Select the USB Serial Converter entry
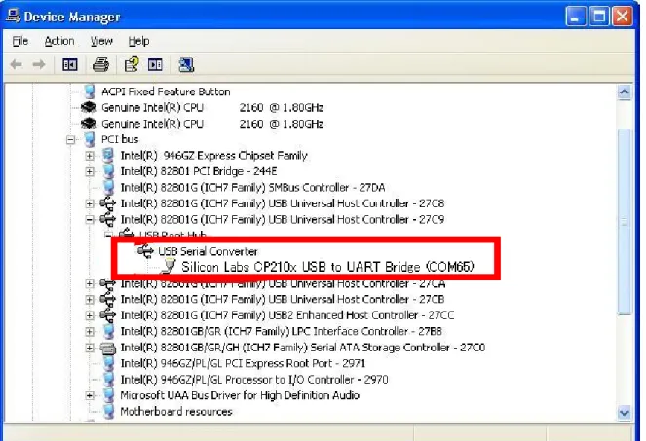This screenshot has width=646, height=441. pos(209,251)
